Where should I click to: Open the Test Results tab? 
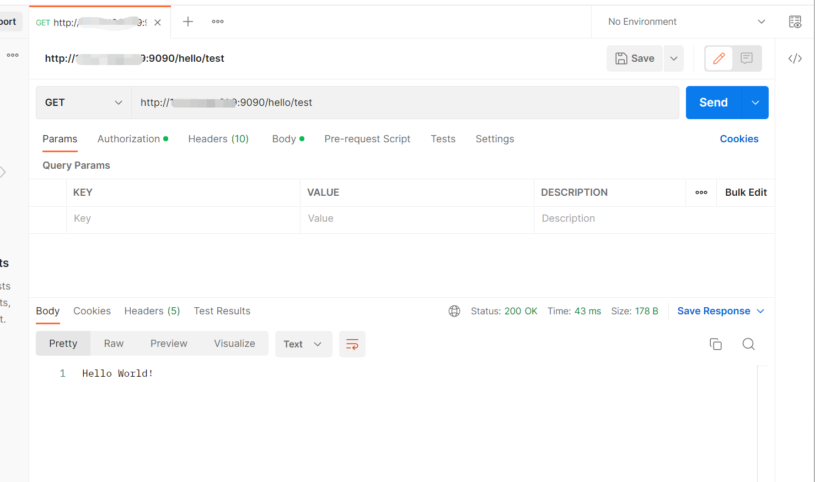pos(222,311)
